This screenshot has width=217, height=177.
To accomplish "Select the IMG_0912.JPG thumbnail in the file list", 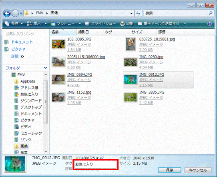I will pyautogui.click(x=130, y=80).
